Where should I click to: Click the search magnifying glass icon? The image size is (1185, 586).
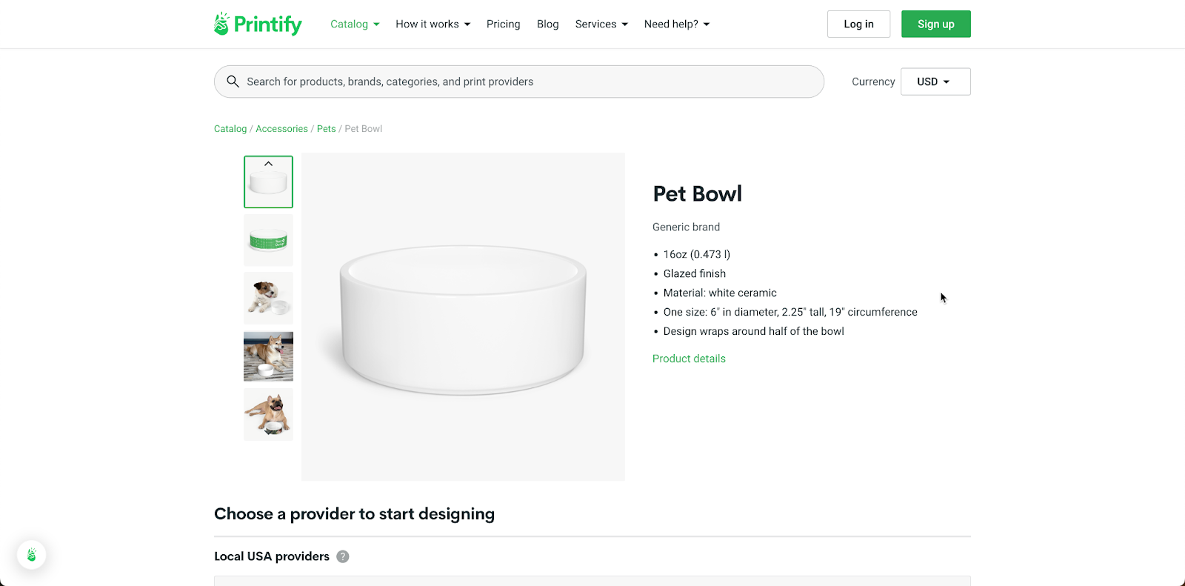(x=233, y=81)
